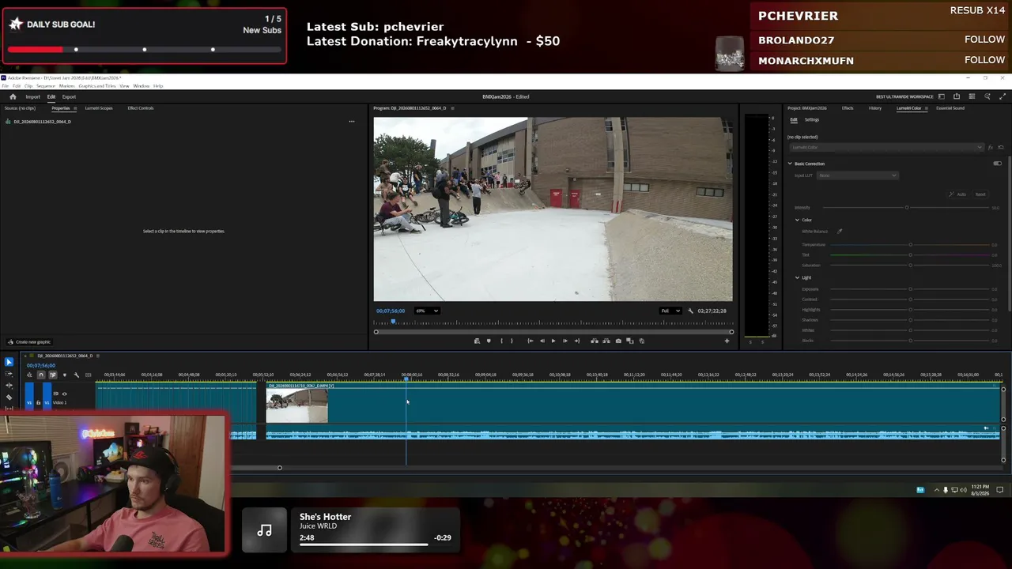Open the Input LUT dropdown
1012x569 pixels.
pyautogui.click(x=857, y=175)
